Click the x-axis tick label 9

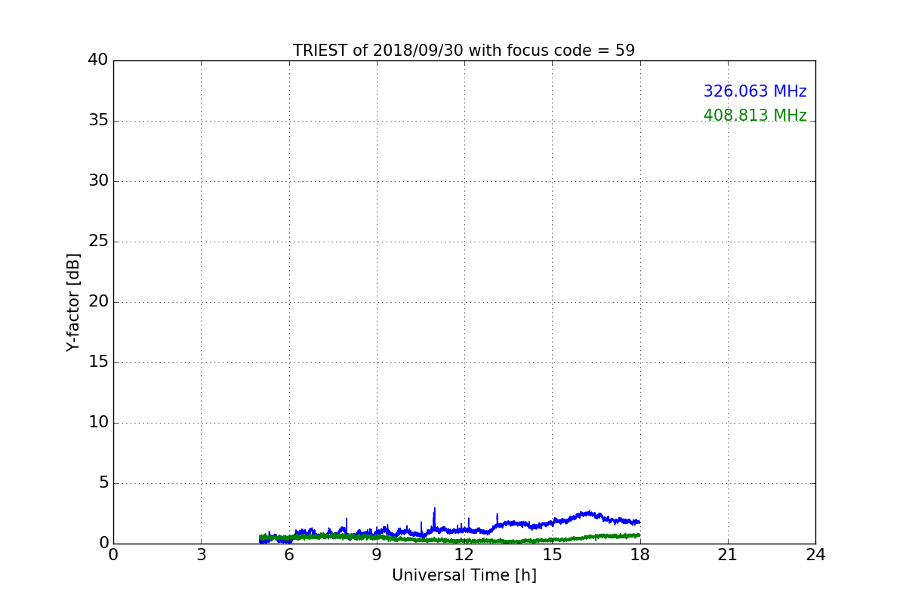(x=377, y=555)
